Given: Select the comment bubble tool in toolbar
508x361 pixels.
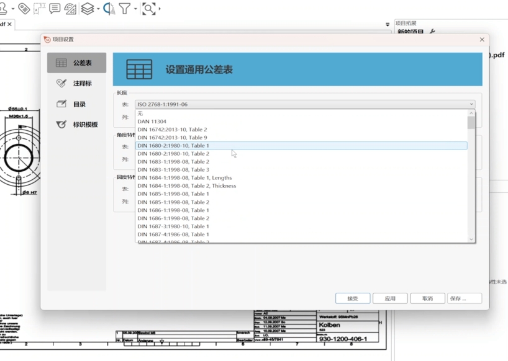Looking at the screenshot, I should tap(55, 9).
